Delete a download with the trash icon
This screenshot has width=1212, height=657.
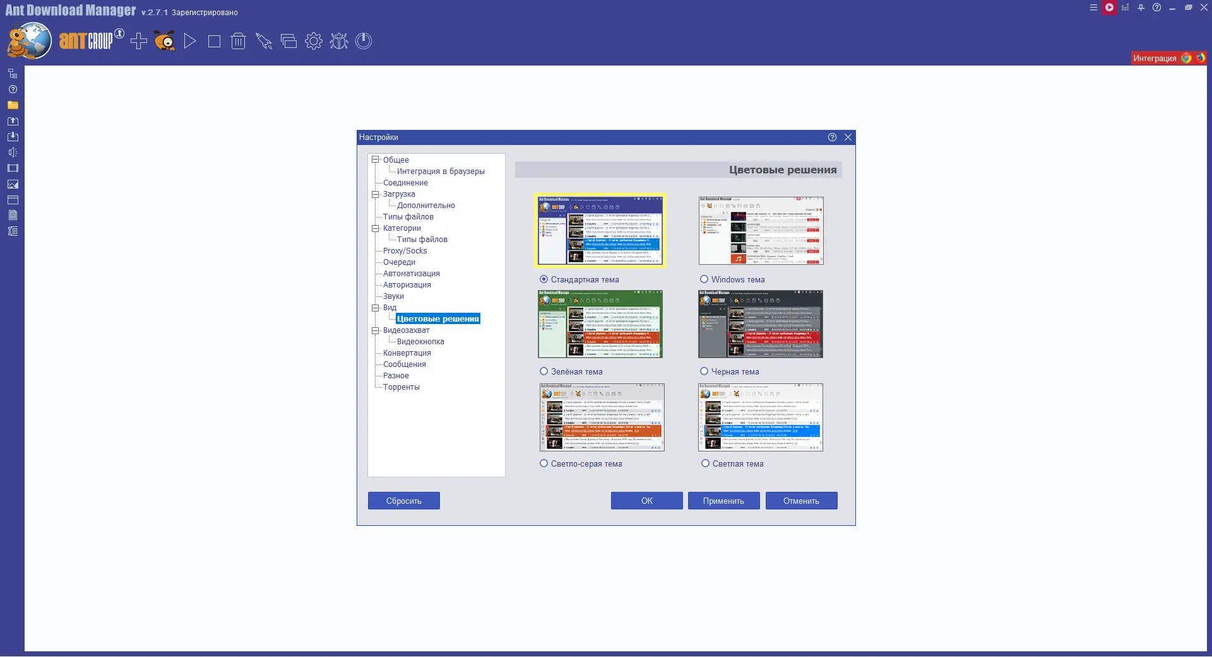click(x=238, y=41)
